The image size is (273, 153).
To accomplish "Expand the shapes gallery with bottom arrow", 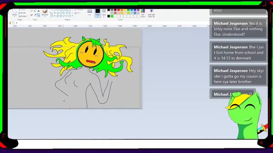I will click(73, 16).
